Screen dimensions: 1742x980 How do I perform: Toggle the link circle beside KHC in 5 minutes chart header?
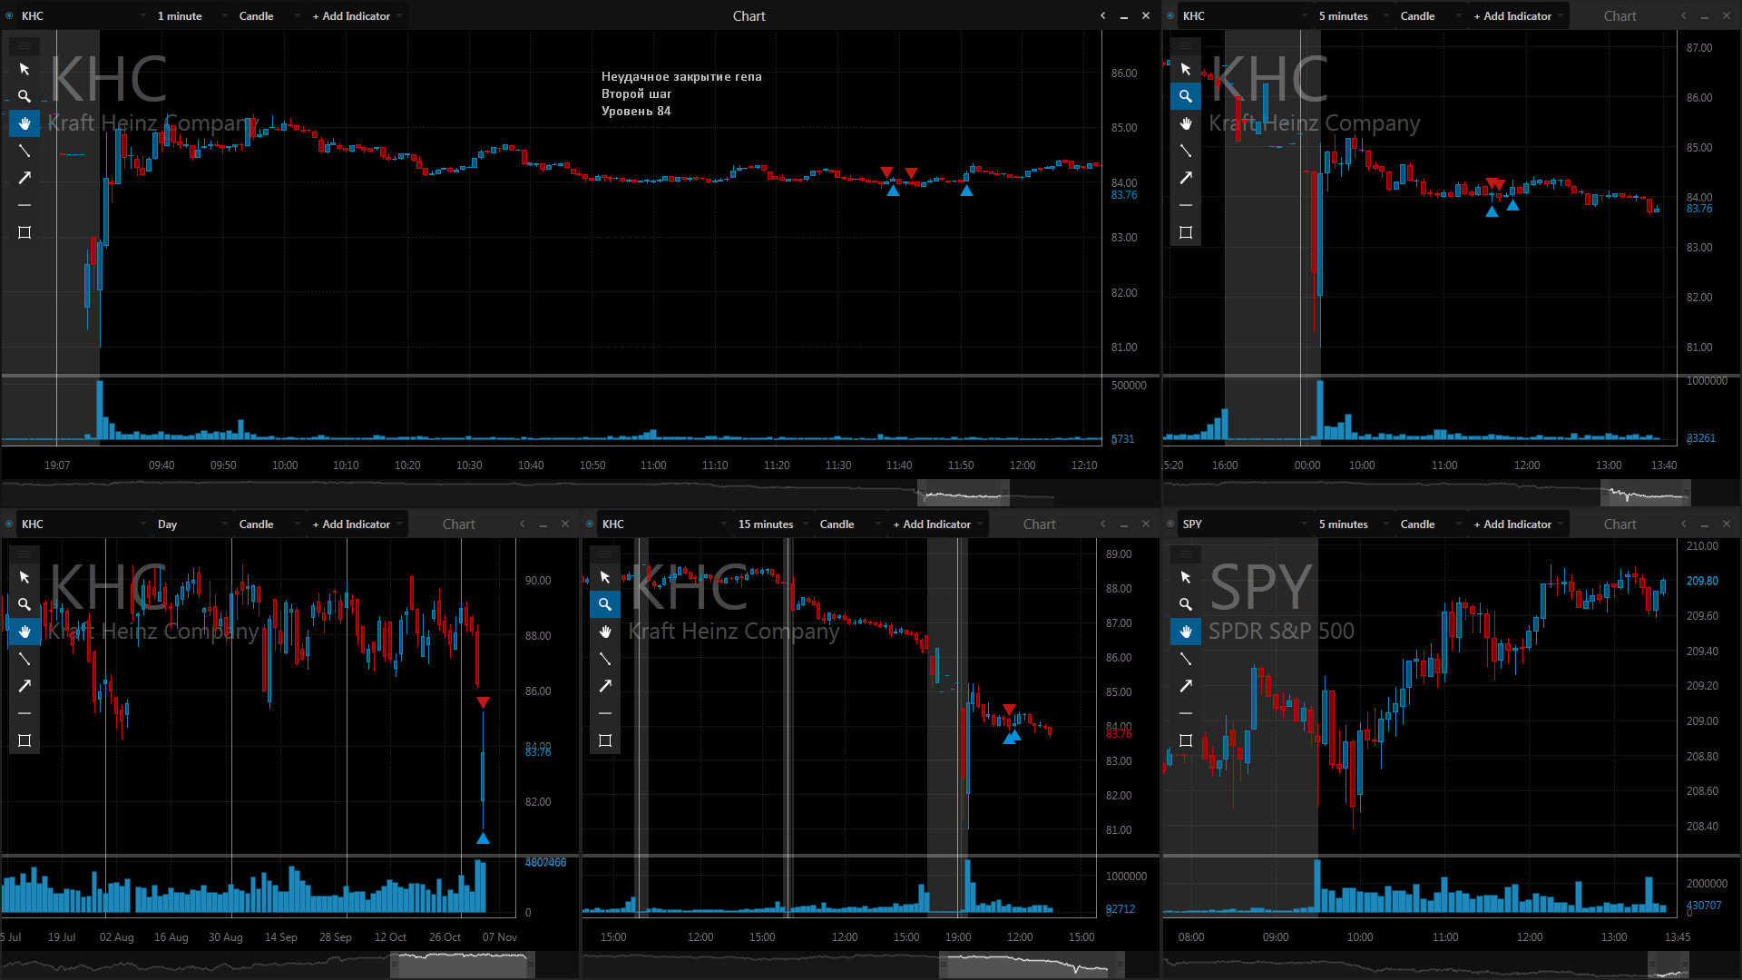pyautogui.click(x=1170, y=15)
